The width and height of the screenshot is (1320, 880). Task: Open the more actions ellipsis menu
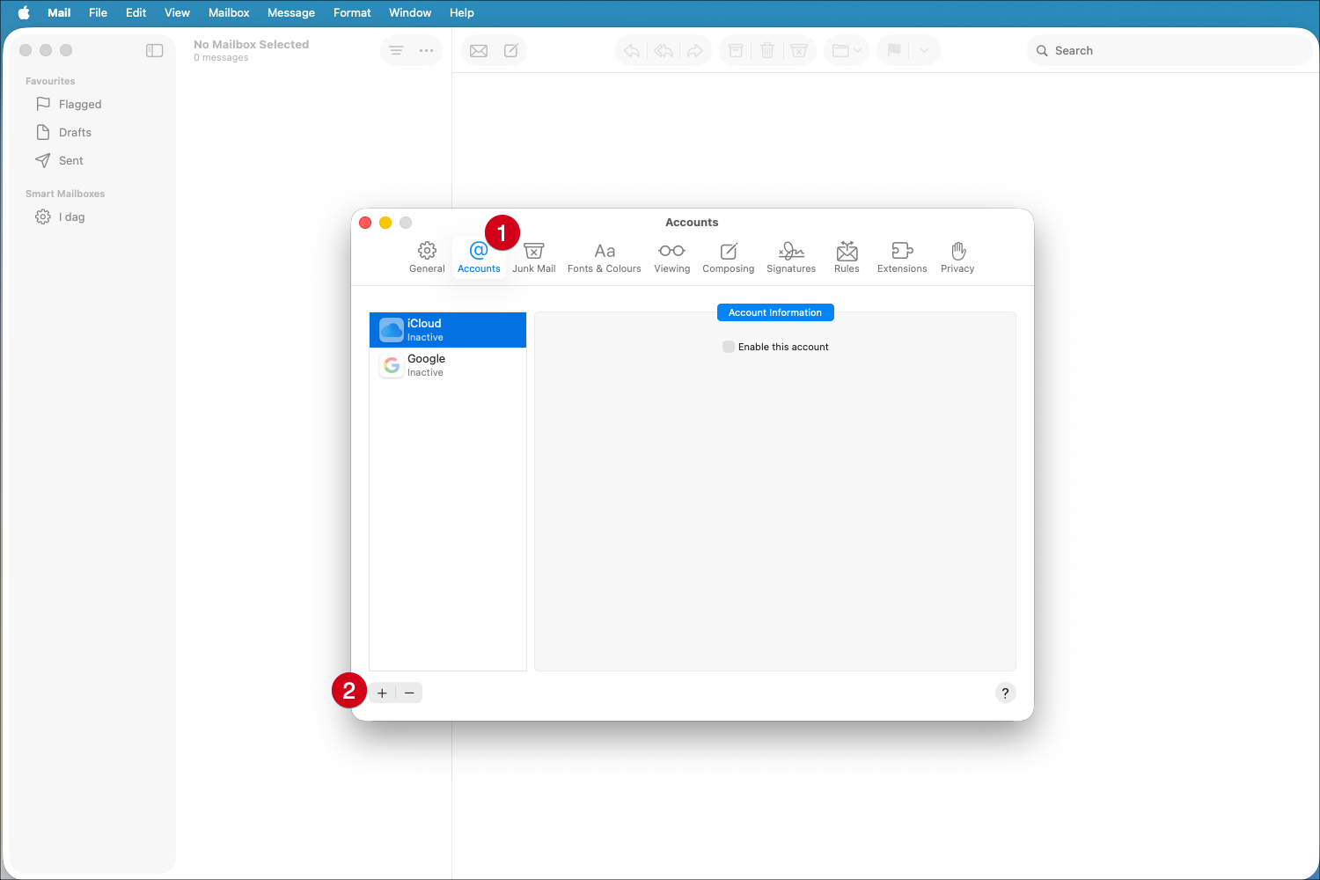pos(427,50)
